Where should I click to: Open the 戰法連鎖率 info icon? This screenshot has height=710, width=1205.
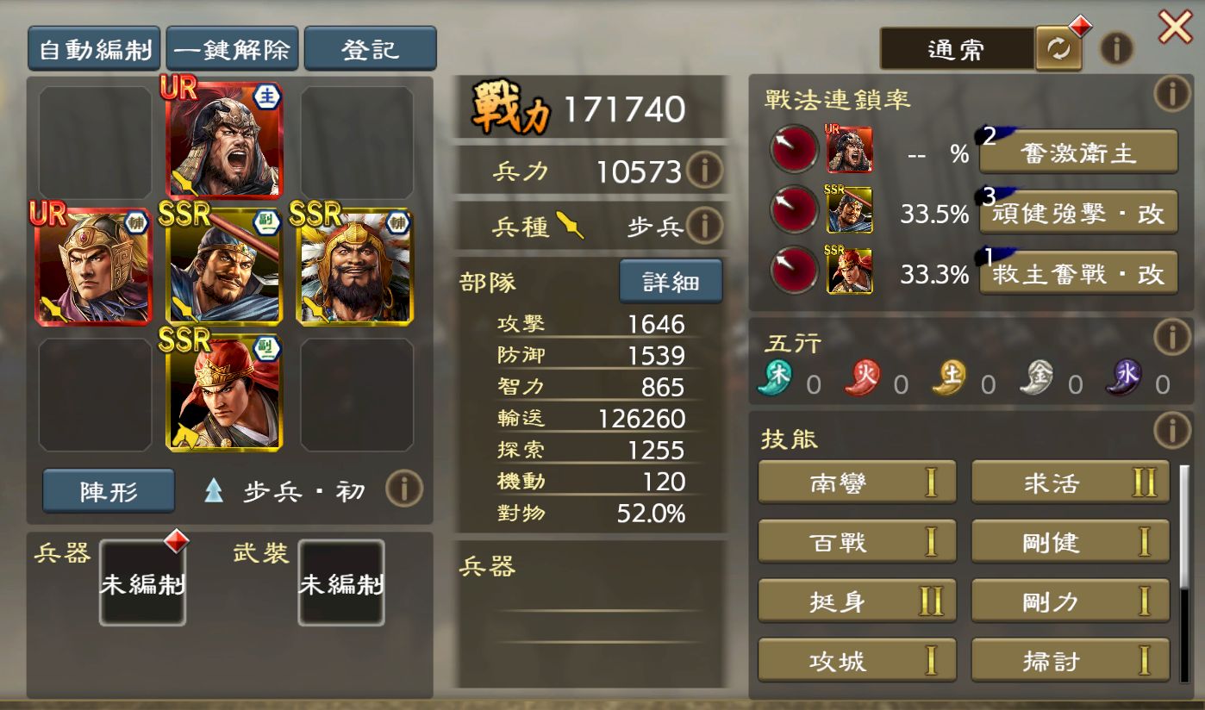tap(1172, 93)
